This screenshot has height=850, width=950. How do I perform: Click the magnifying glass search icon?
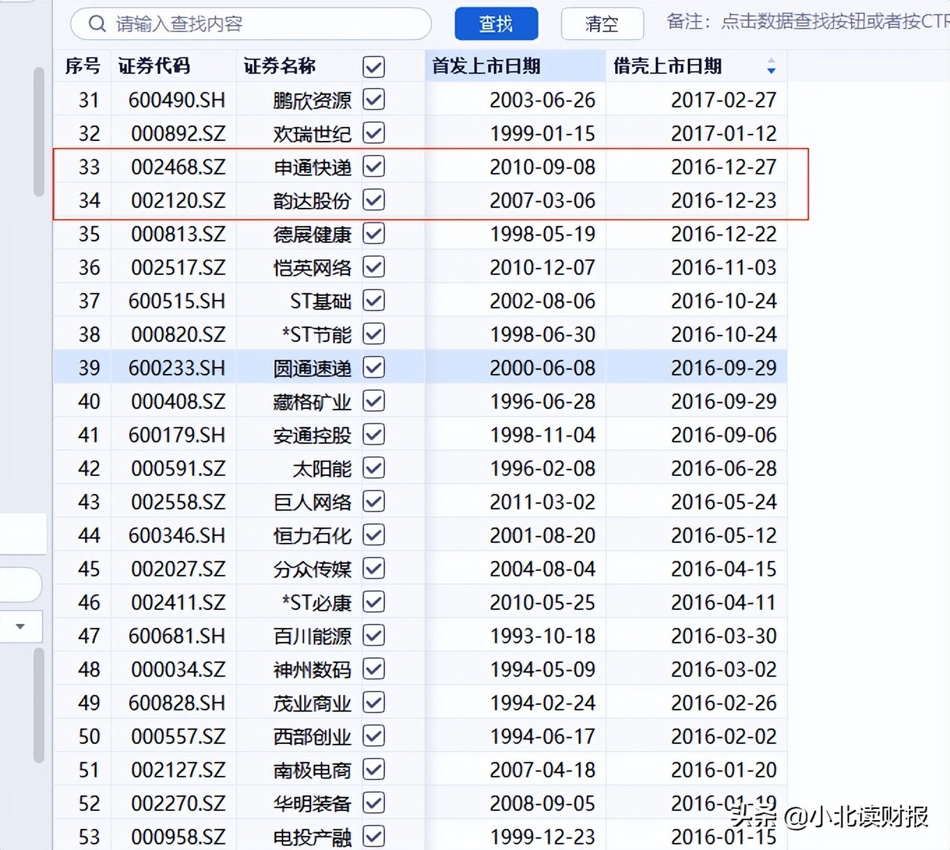click(98, 23)
